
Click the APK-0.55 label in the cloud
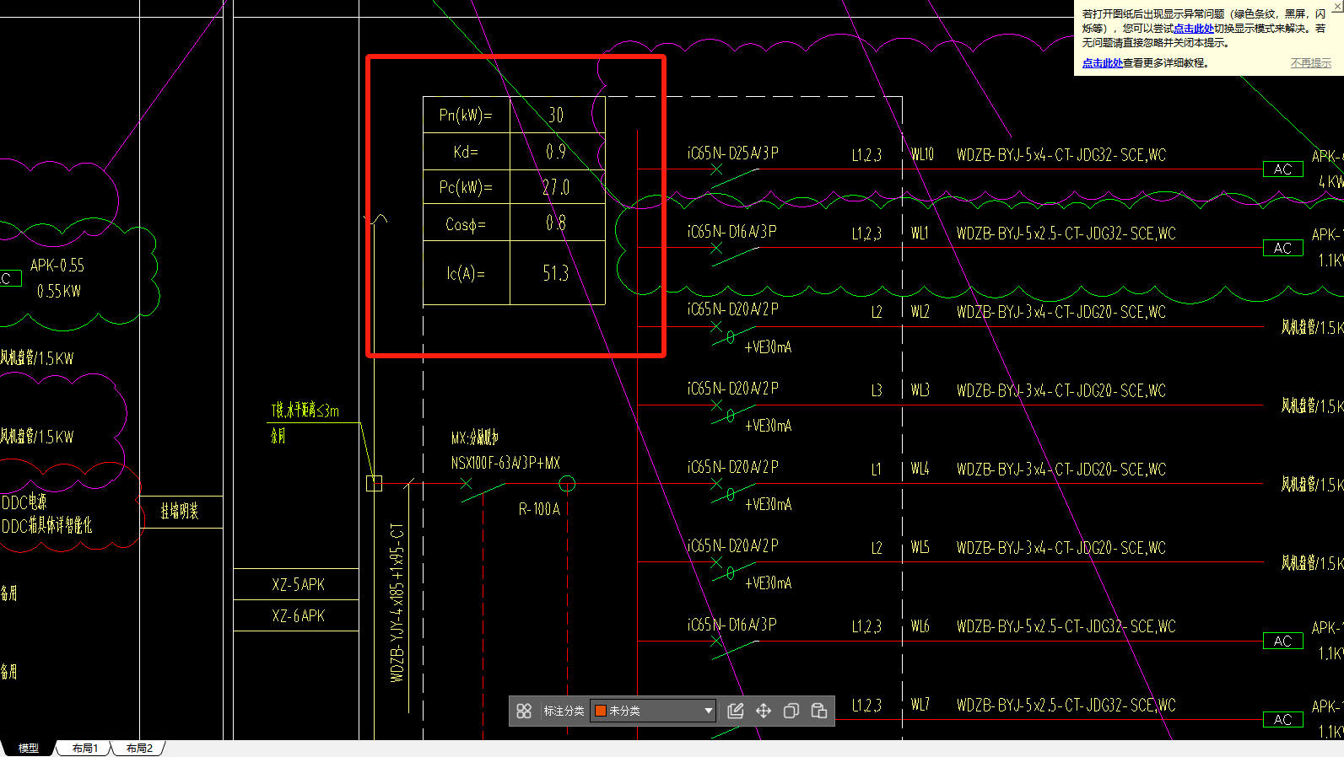57,266
